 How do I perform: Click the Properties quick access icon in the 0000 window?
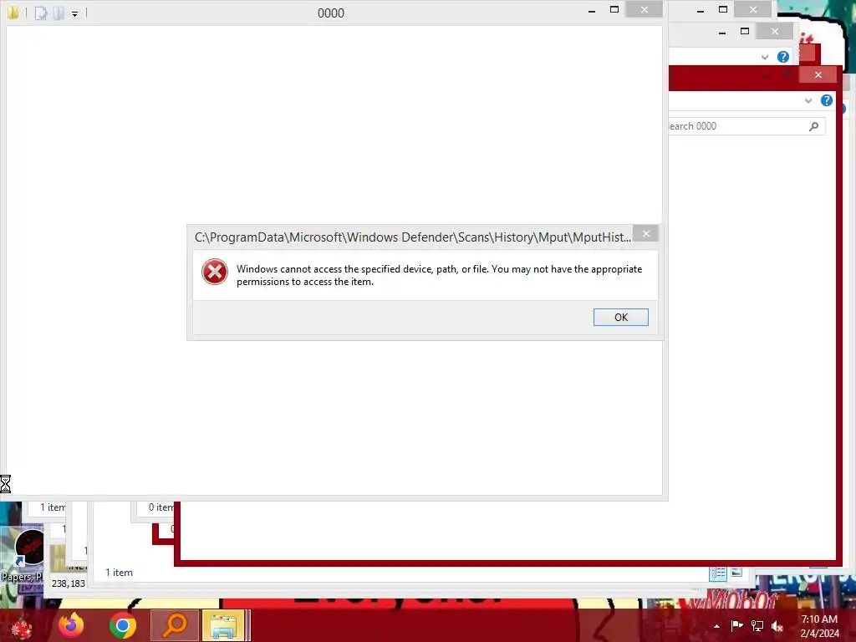coord(41,13)
